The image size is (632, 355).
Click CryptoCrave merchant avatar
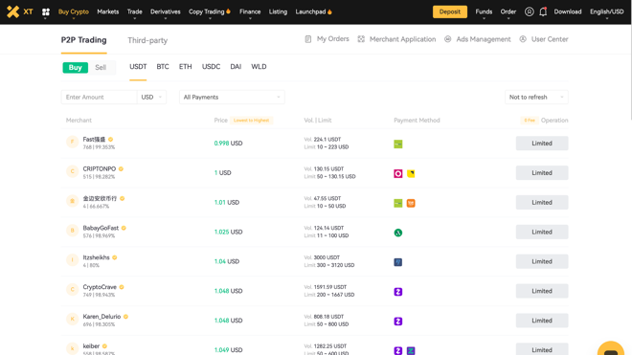[x=72, y=289]
